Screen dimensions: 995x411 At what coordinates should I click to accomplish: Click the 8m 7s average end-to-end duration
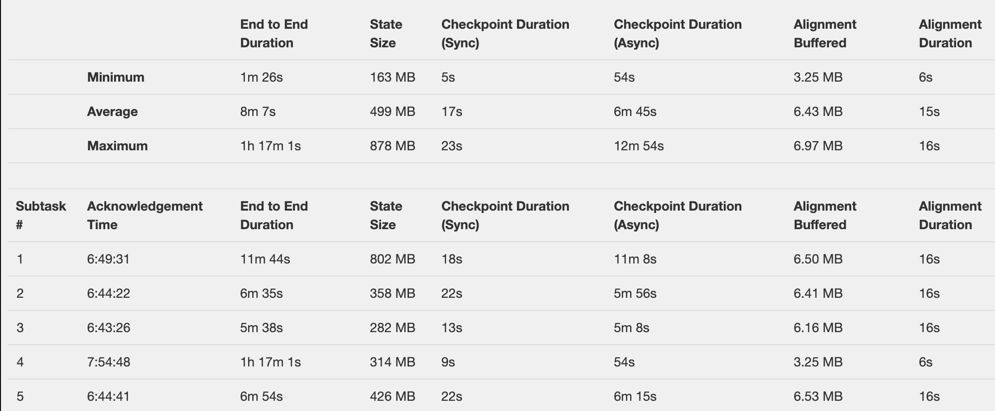(x=258, y=111)
